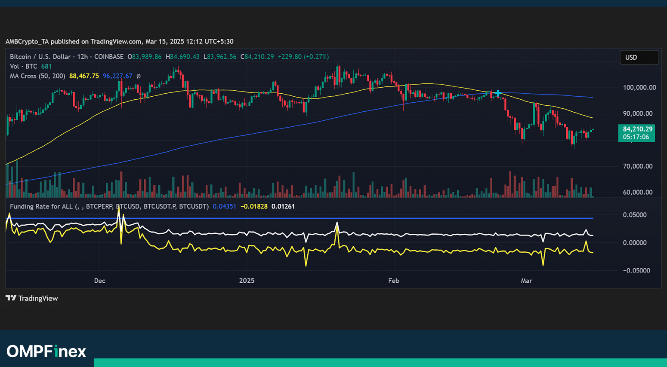Click the USD currency button
Image resolution: width=667 pixels, height=367 pixels.
pos(639,58)
